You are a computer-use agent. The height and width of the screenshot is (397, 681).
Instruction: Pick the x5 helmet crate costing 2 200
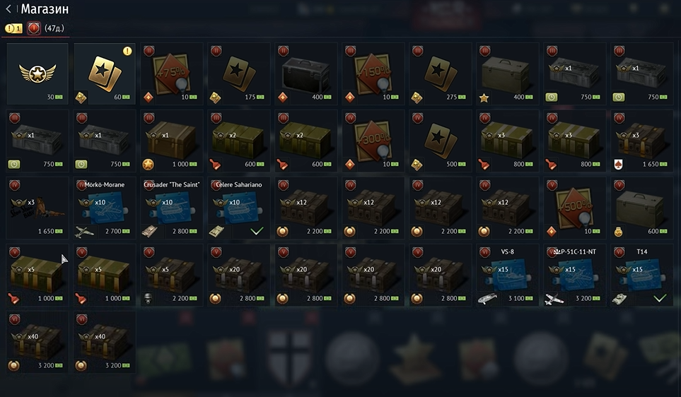[x=172, y=275]
